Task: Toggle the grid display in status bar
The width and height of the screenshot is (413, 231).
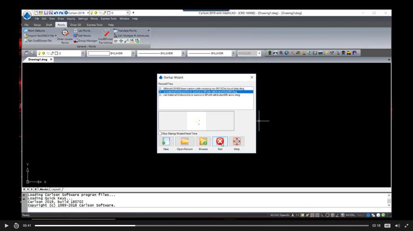Action: tap(317, 215)
